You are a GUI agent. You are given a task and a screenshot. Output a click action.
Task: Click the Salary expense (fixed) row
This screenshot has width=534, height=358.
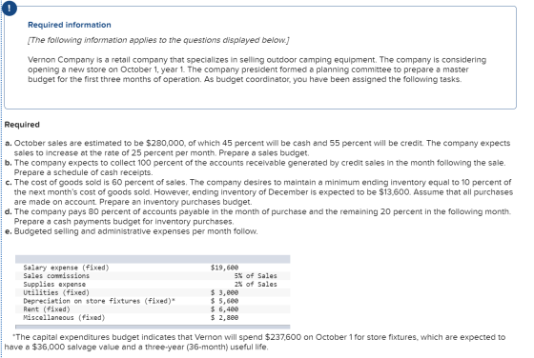(153, 268)
